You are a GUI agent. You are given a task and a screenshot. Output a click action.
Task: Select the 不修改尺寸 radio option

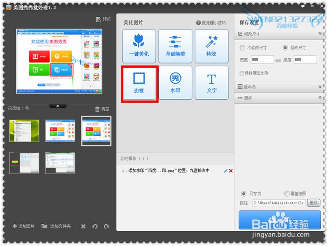tap(243, 48)
